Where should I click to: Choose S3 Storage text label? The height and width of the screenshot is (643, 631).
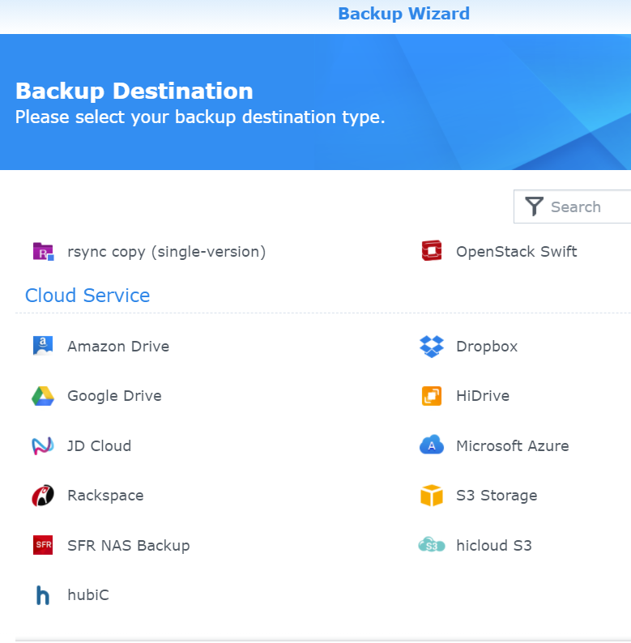coord(497,496)
